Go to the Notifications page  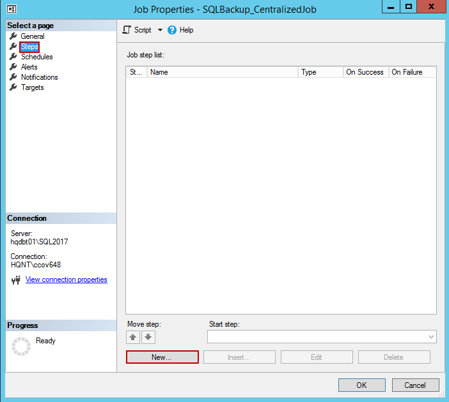(x=40, y=77)
